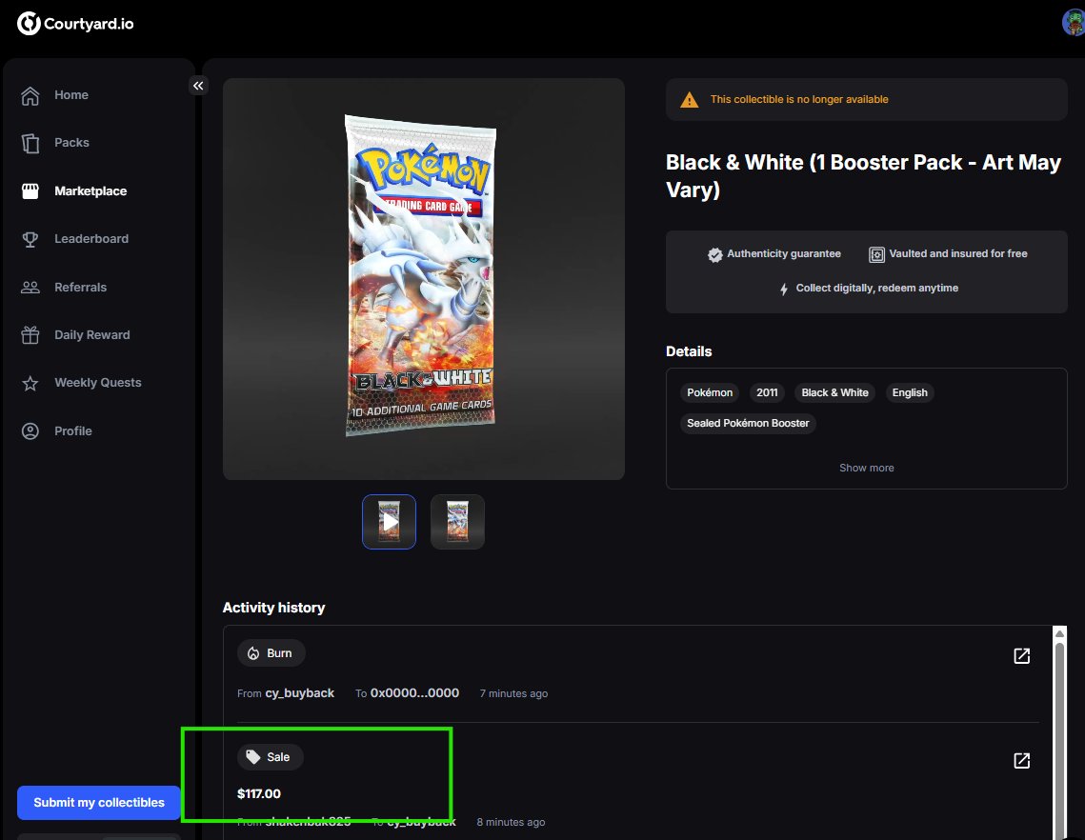Click the Referrals people icon
This screenshot has height=840, width=1085.
pos(30,288)
